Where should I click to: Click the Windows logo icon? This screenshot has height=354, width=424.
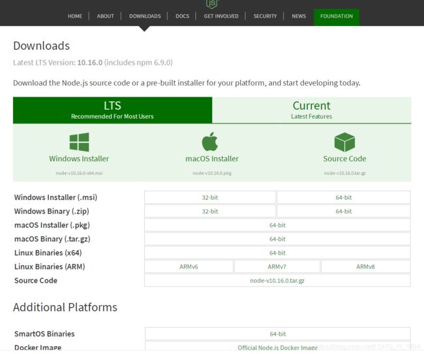[79, 142]
